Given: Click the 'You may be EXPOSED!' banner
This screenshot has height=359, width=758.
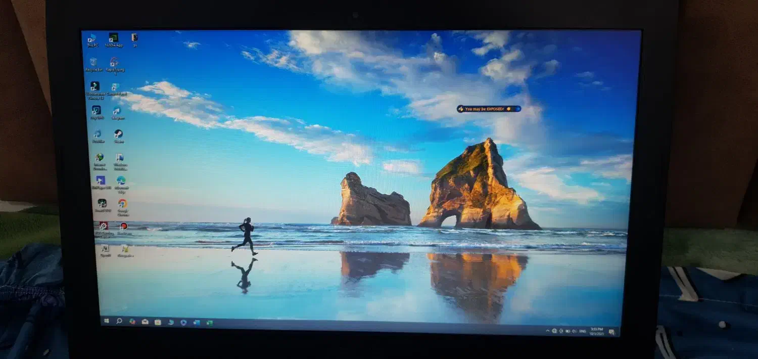Looking at the screenshot, I should [489, 109].
